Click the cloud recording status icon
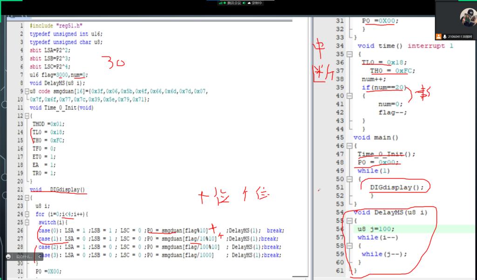 249,3
